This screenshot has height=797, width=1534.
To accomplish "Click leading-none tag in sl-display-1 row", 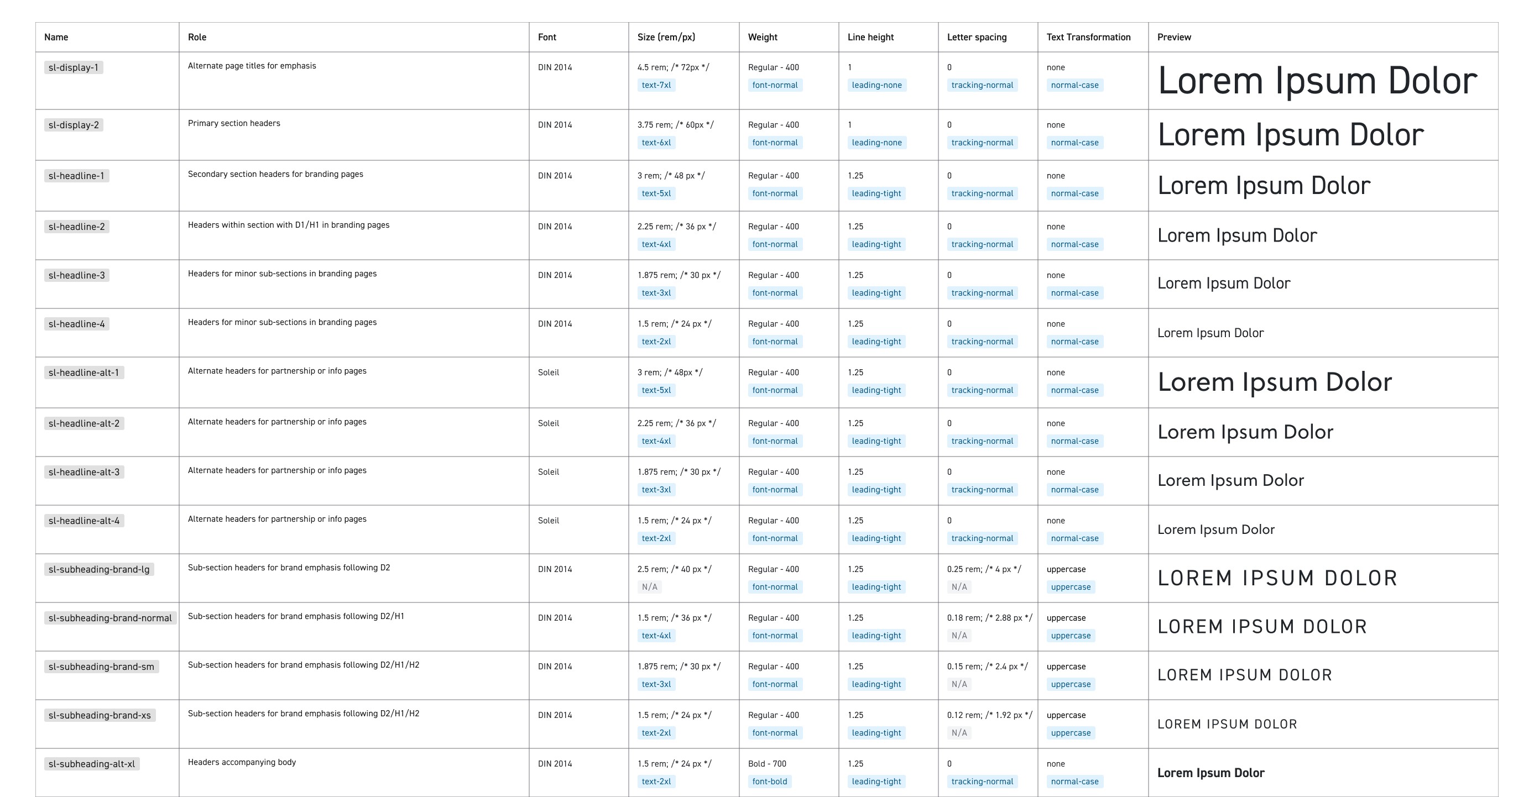I will [876, 85].
